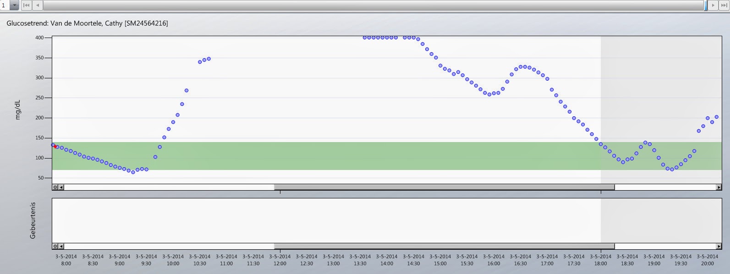
Task: Click the Gebeurtenis axis label
Action: [33, 220]
